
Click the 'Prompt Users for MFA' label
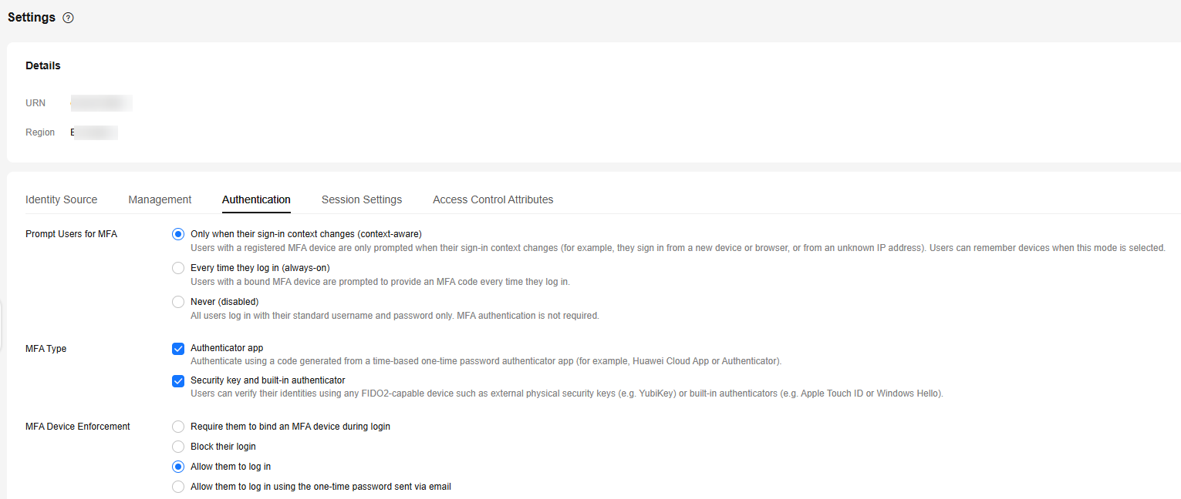(71, 234)
